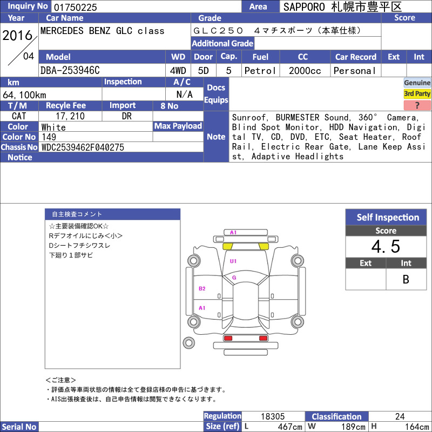Click the chassis number WDC2539462F040275
432x432 pixels.
[x=83, y=147]
